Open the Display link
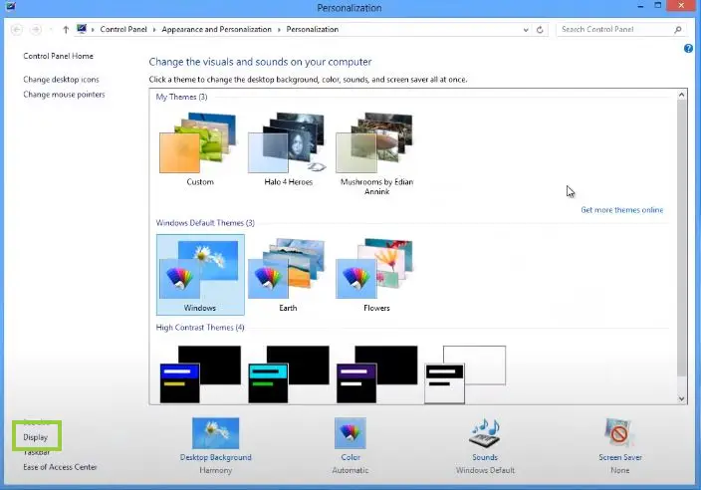The height and width of the screenshot is (490, 701). click(35, 437)
